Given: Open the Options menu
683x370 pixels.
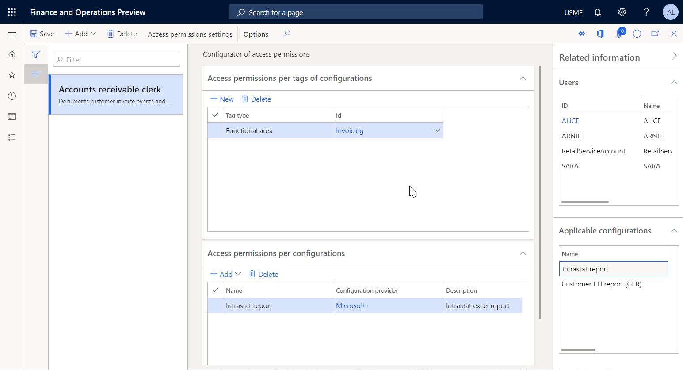Looking at the screenshot, I should (x=256, y=34).
